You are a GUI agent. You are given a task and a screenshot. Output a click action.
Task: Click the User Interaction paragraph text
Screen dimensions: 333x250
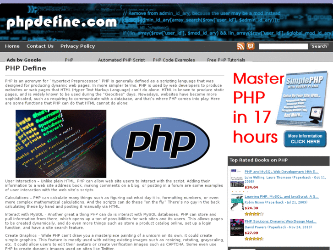(114, 185)
